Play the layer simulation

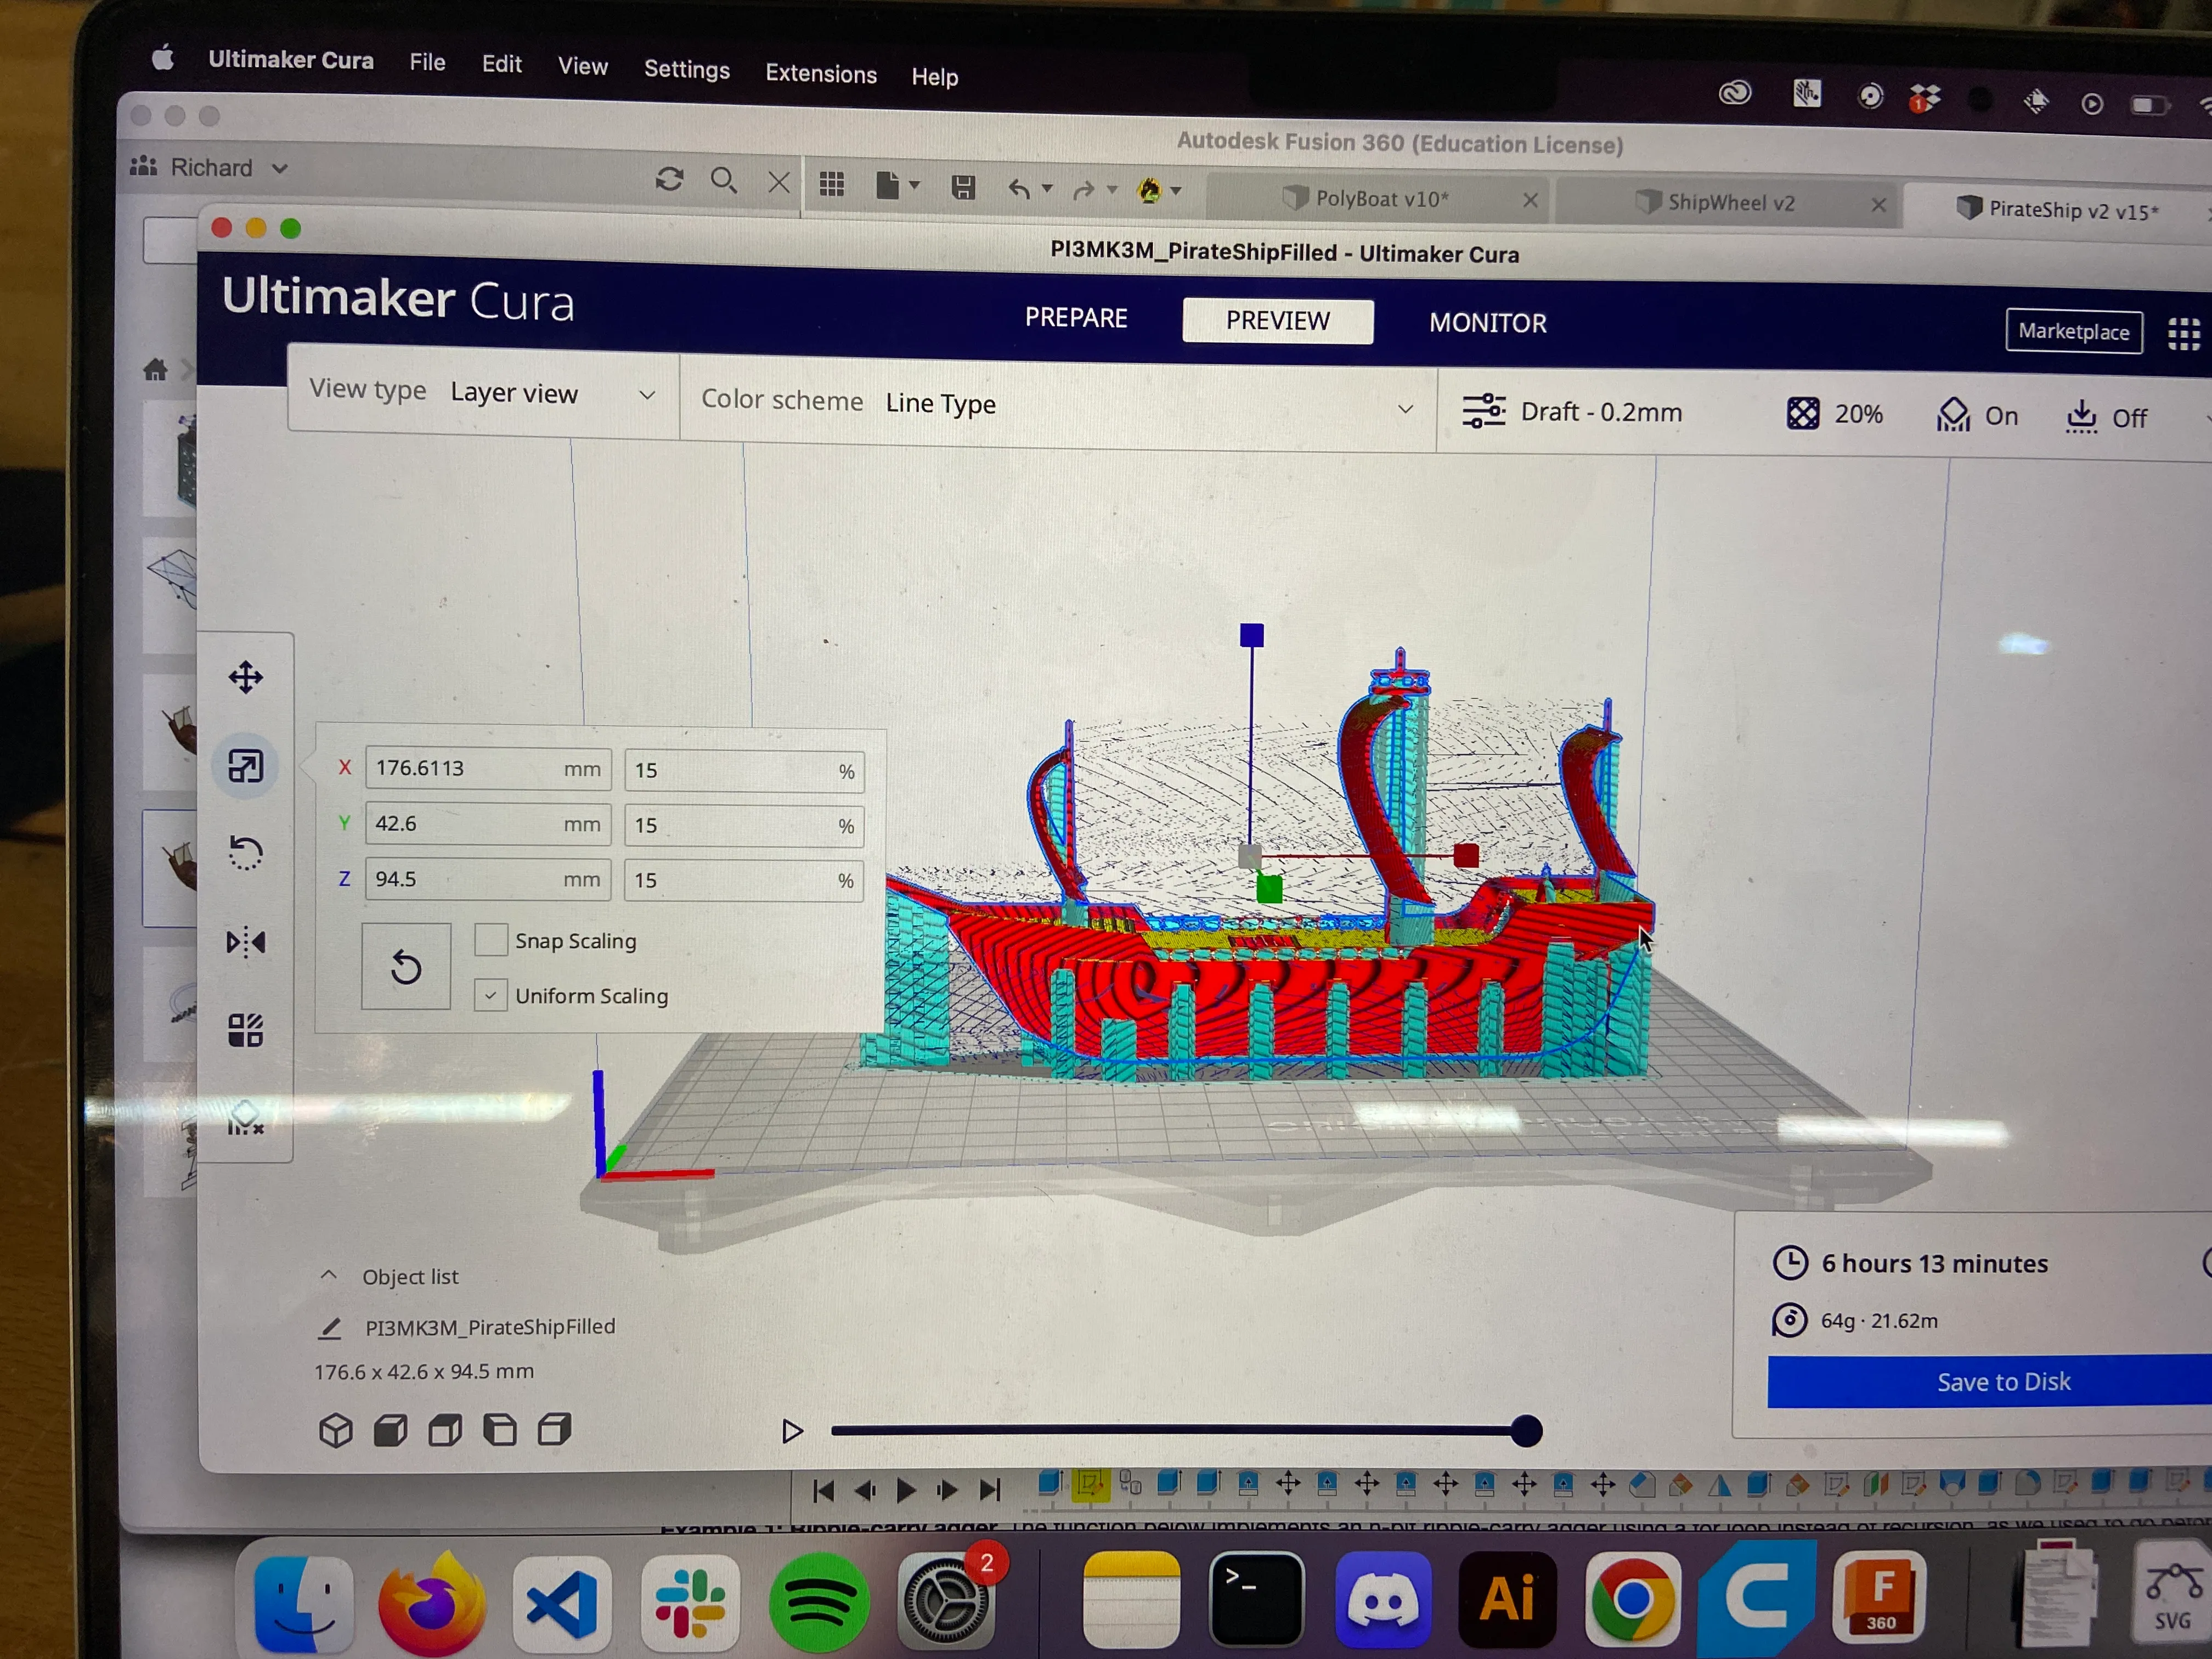pyautogui.click(x=792, y=1432)
